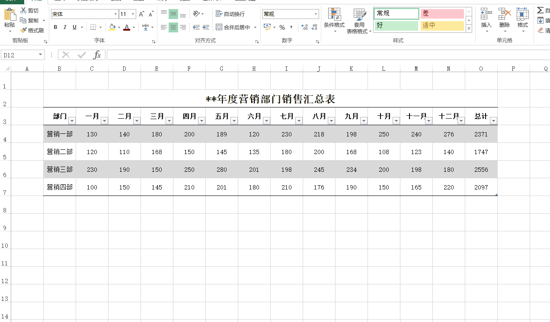This screenshot has width=550, height=322.
Task: Click in the formula bar
Action: 328,55
